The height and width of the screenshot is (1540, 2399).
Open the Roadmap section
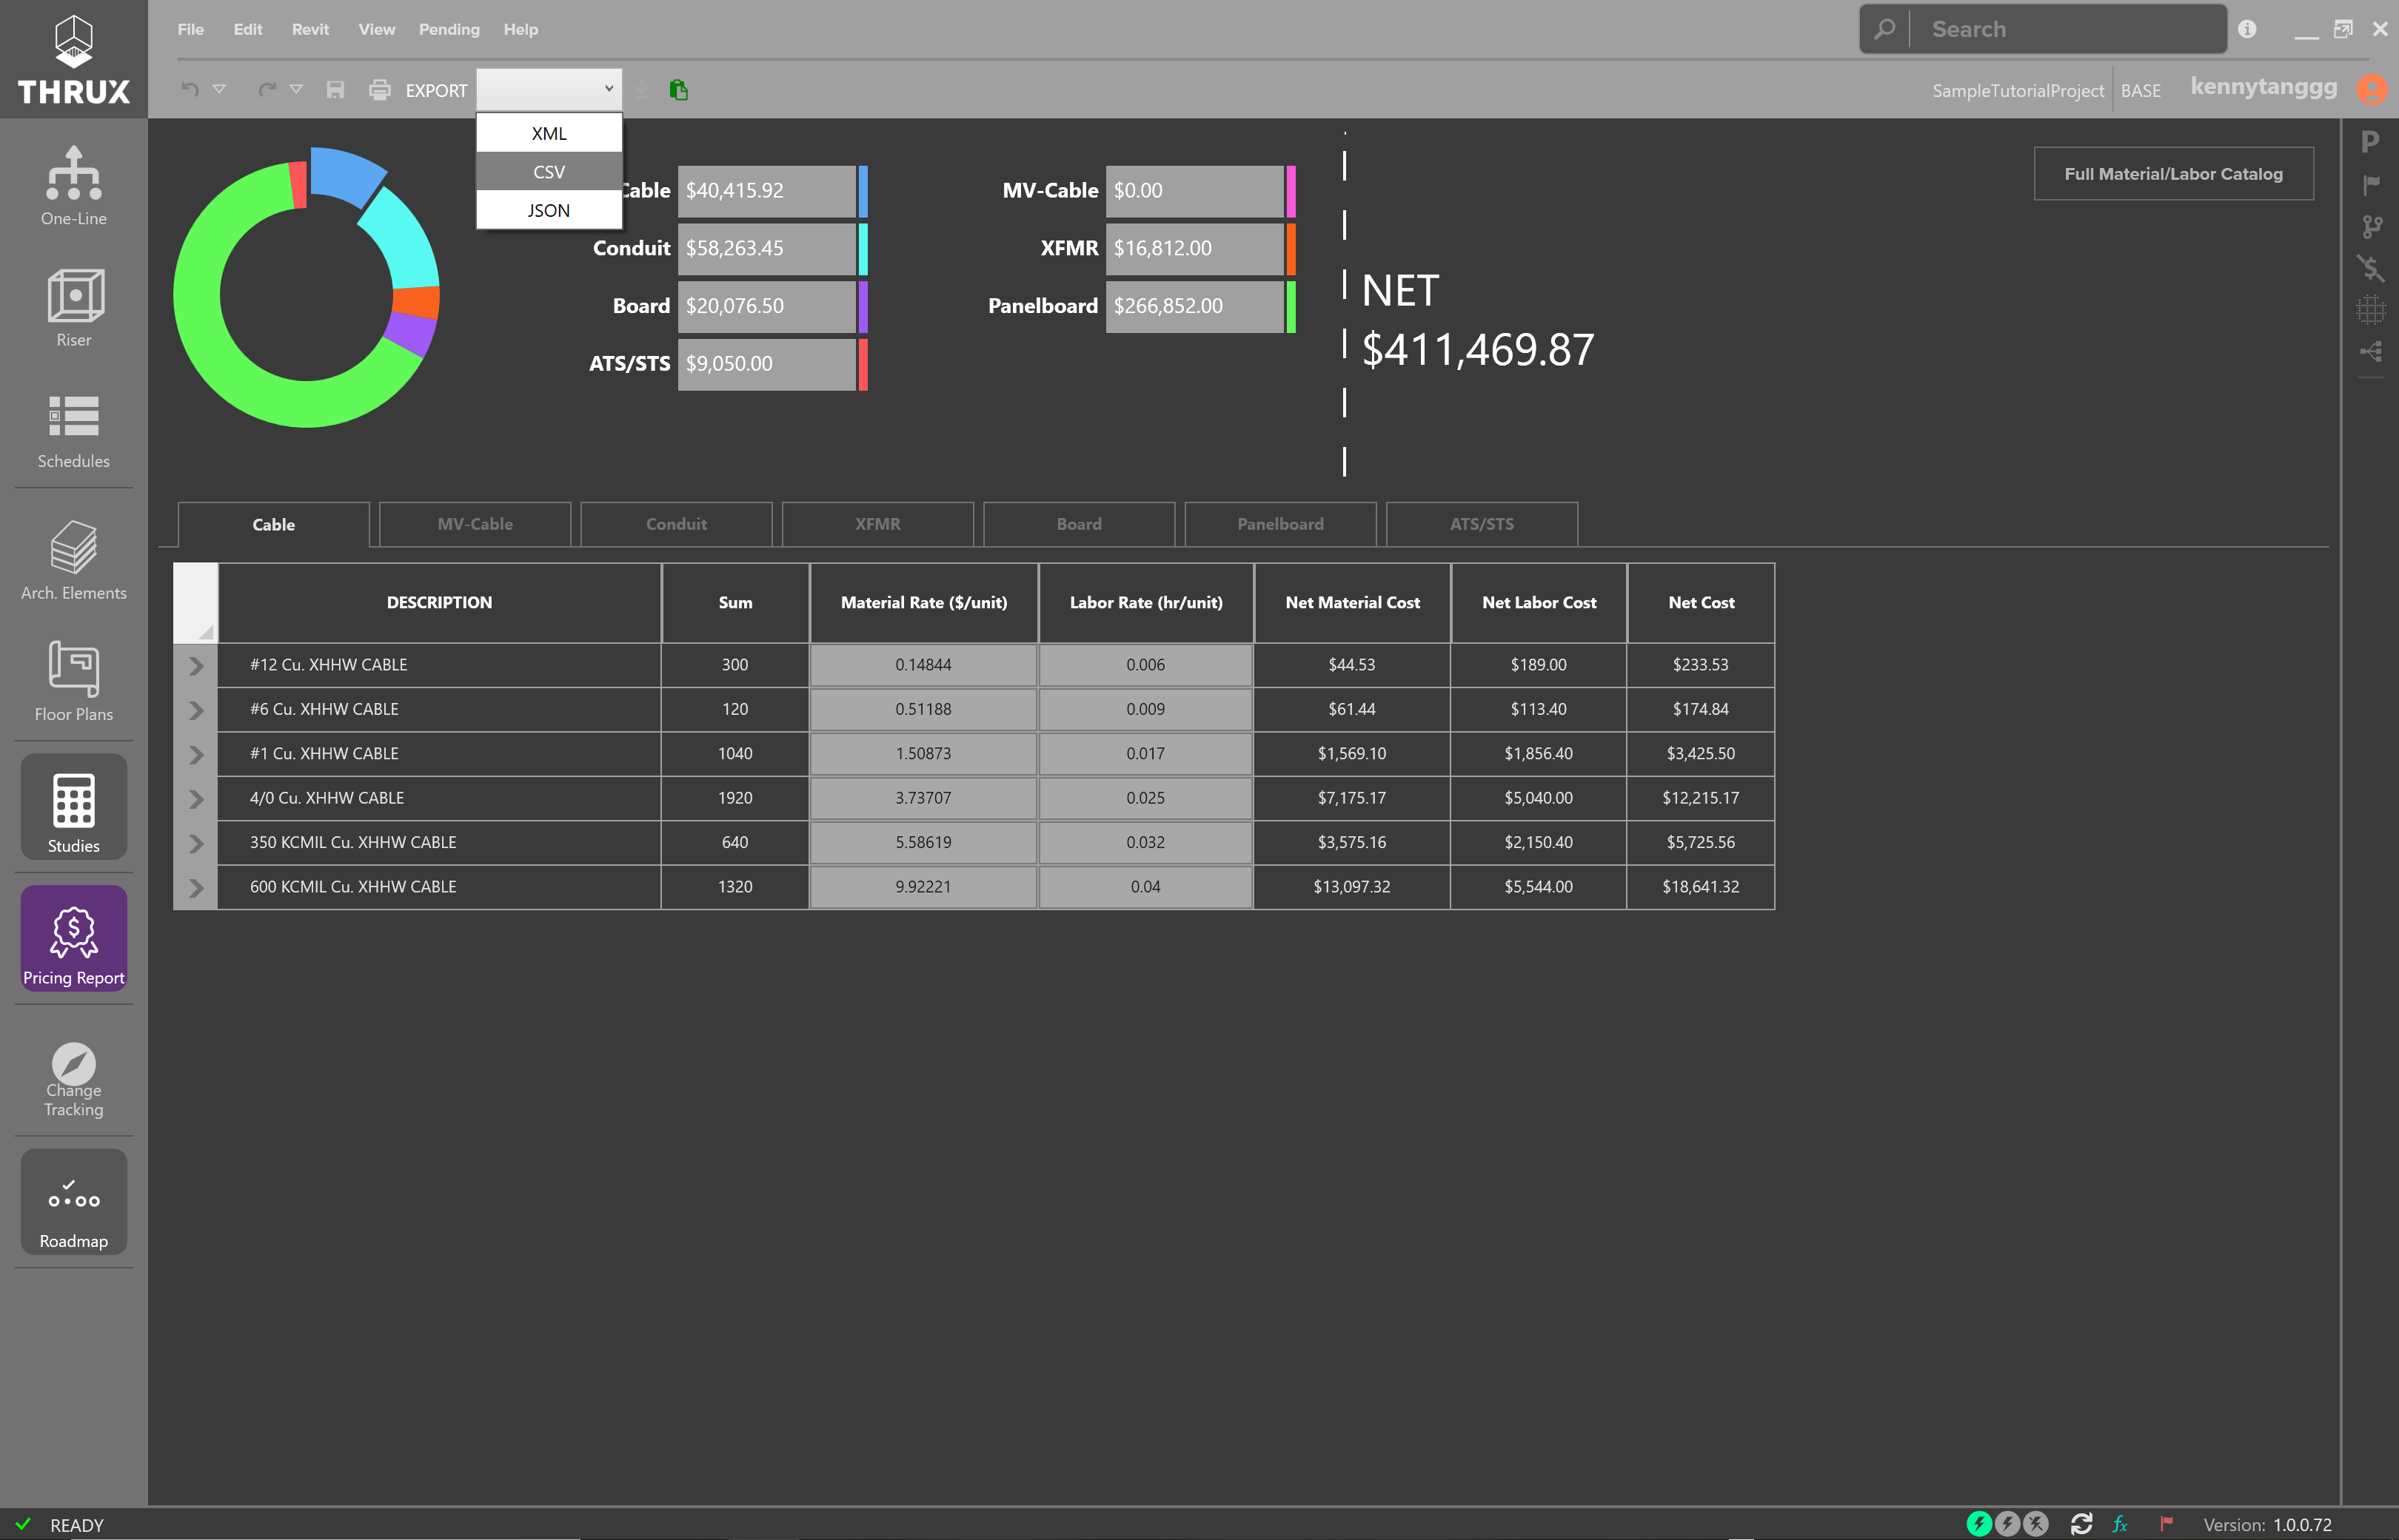73,1202
